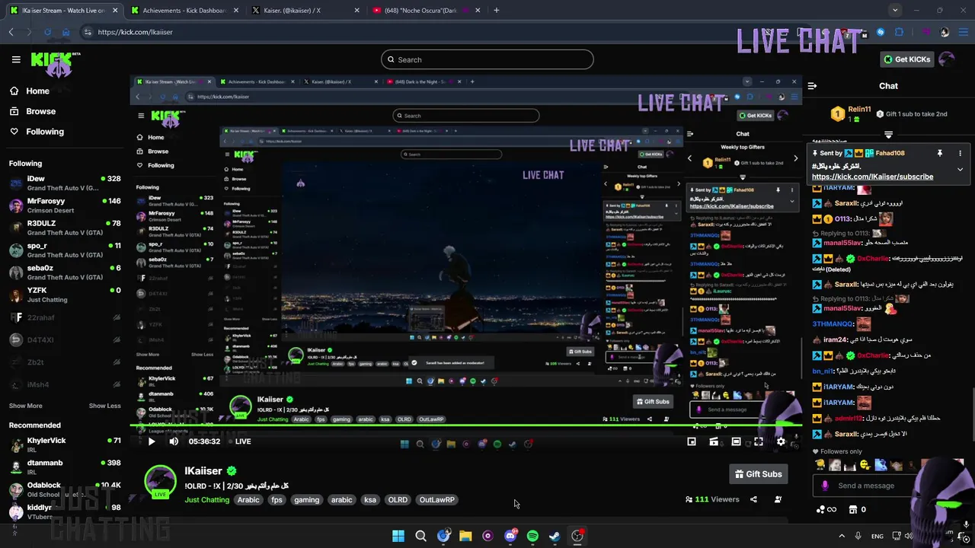Open Spotify from the taskbar
This screenshot has width=975, height=548.
[x=532, y=536]
